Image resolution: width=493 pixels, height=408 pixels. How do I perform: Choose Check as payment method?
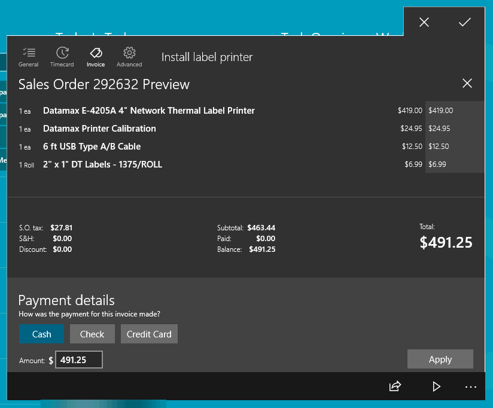92,334
